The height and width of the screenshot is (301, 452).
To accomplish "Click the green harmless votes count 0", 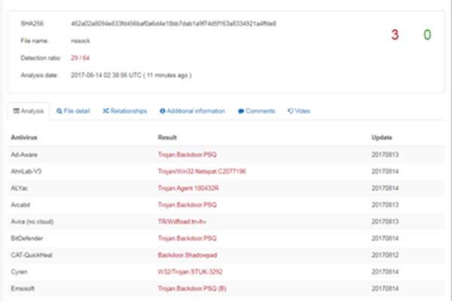I will tap(427, 35).
